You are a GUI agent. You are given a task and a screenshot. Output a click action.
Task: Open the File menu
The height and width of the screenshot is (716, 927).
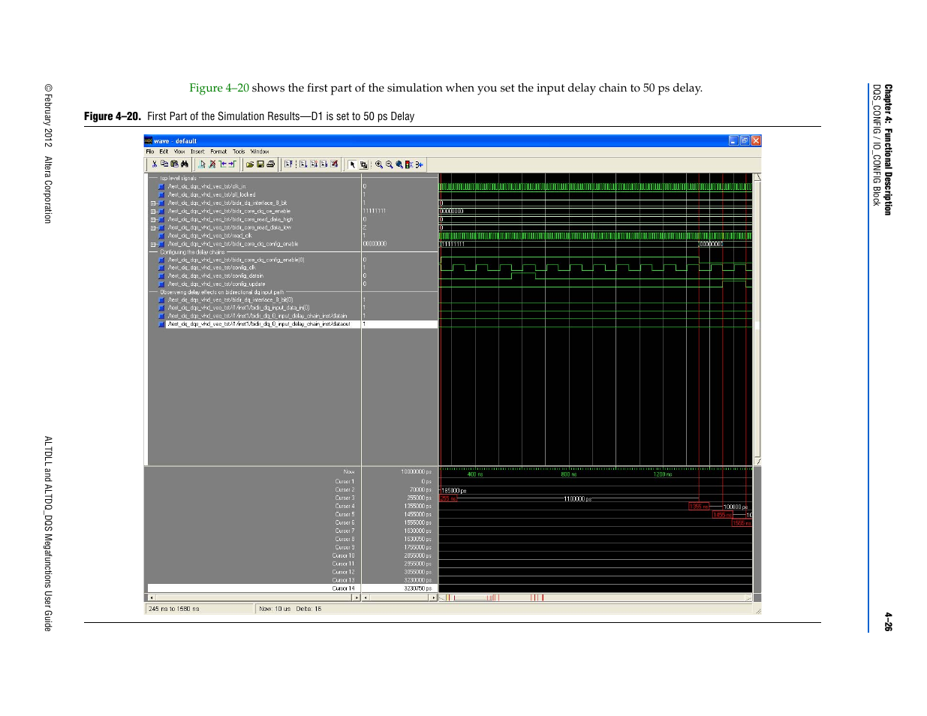(x=150, y=152)
